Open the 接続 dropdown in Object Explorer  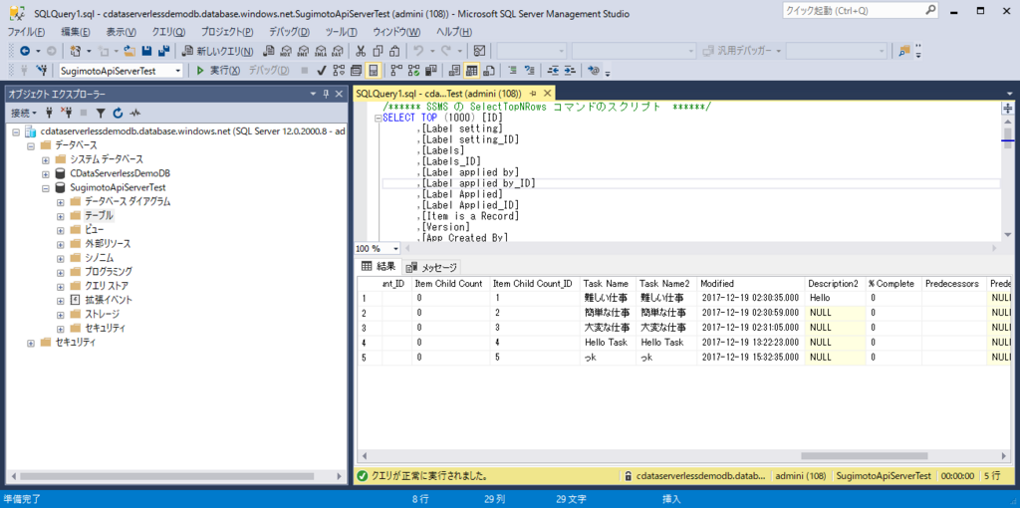click(24, 113)
